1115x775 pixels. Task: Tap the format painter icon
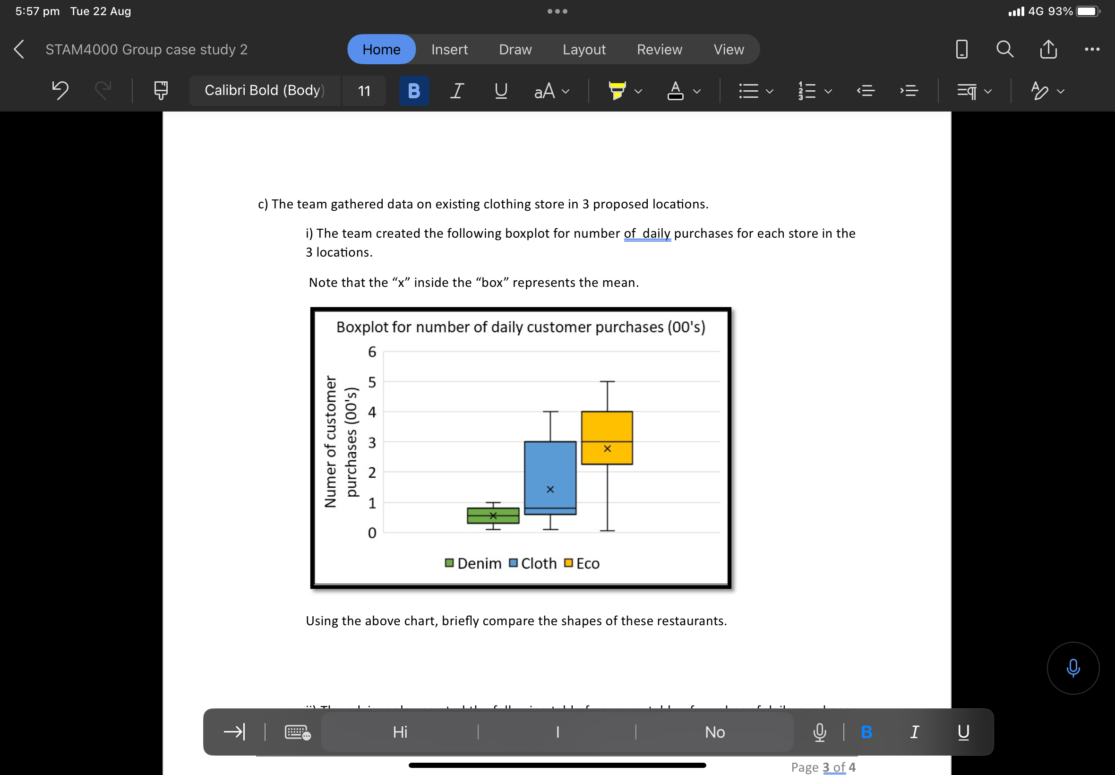tap(161, 90)
